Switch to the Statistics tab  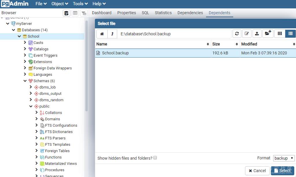pos(163,13)
